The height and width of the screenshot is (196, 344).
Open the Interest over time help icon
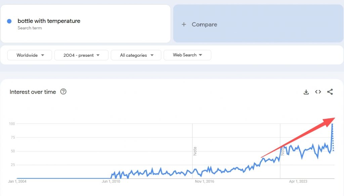point(63,92)
